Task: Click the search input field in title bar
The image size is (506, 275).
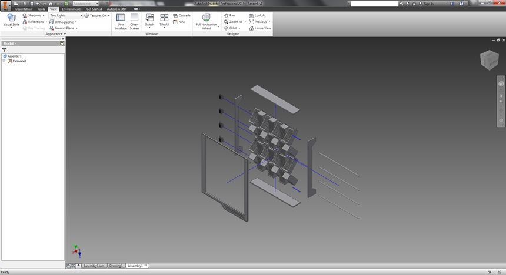Action: (374, 4)
